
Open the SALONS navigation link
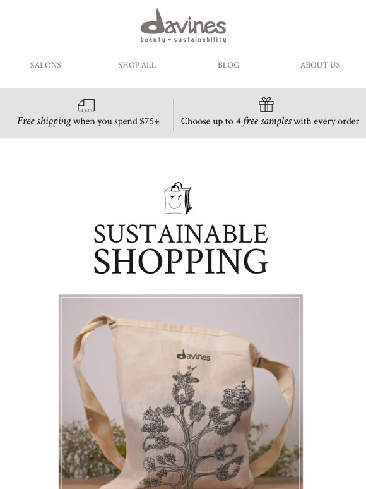[x=45, y=65]
